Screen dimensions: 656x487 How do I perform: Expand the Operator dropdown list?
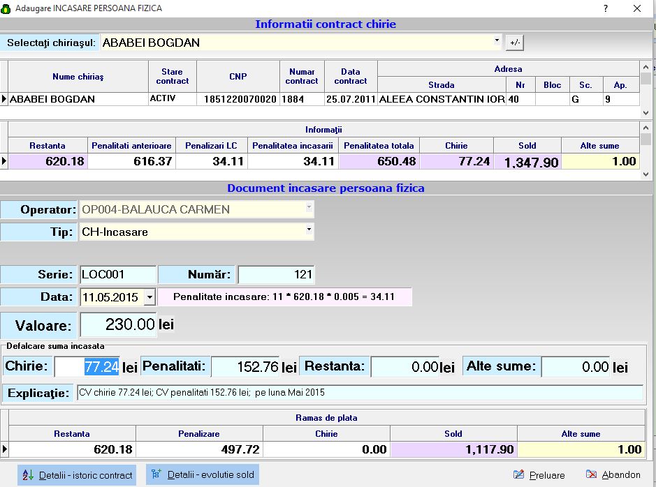click(x=309, y=207)
